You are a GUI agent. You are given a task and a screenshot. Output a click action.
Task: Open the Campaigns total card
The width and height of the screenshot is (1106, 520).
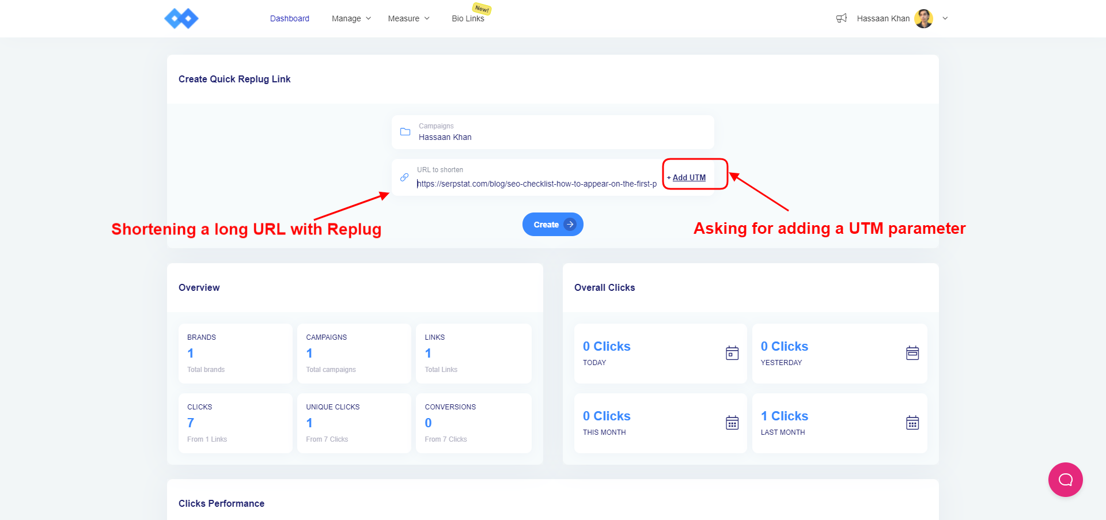(354, 354)
